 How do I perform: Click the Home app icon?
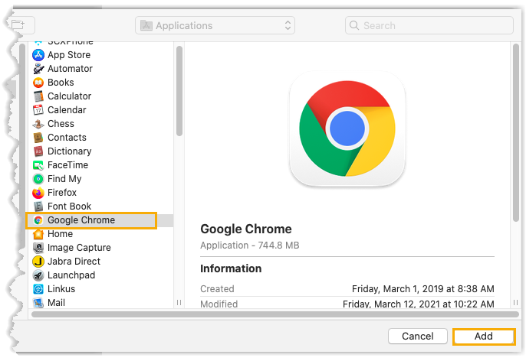click(38, 234)
